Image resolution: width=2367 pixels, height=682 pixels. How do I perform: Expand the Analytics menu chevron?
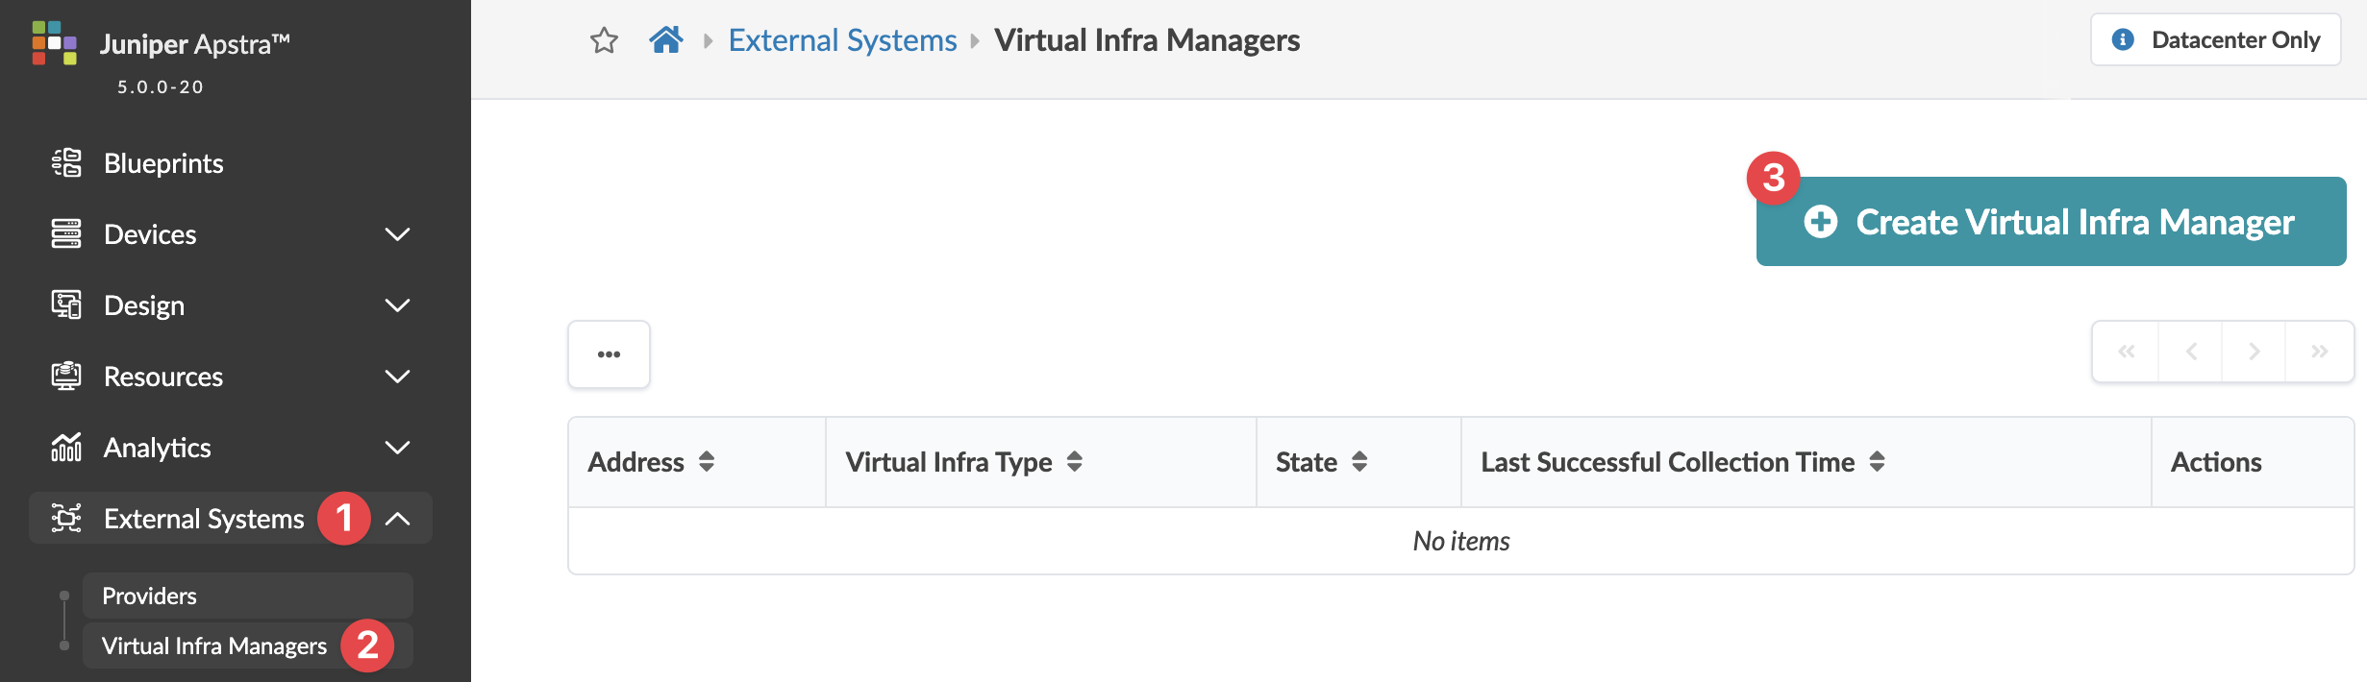click(x=397, y=448)
